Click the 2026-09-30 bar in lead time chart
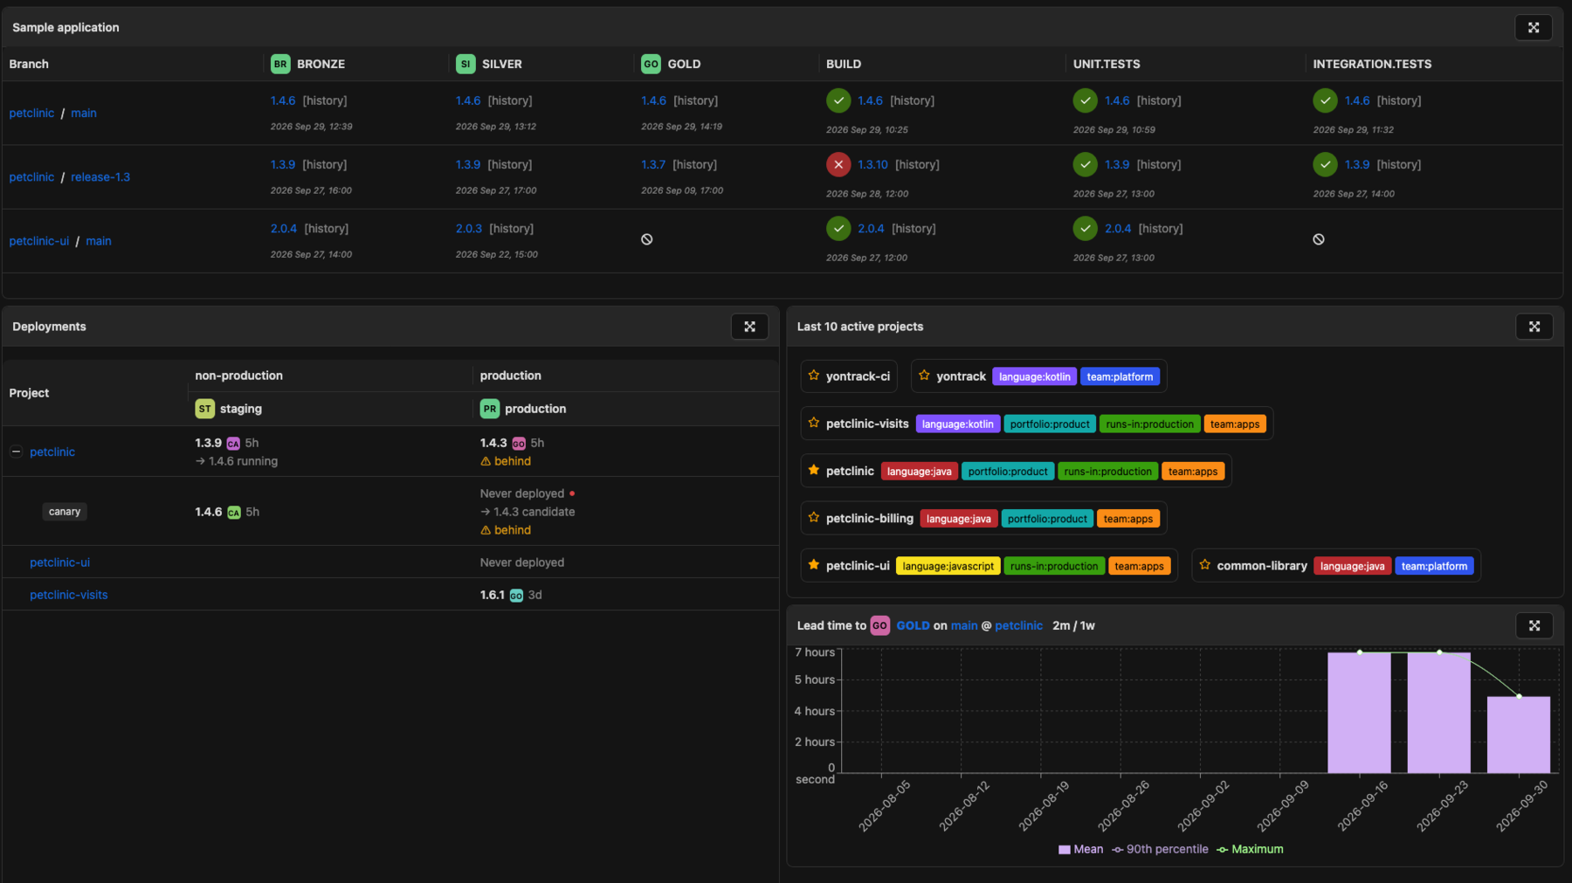Image resolution: width=1572 pixels, height=883 pixels. pos(1519,735)
